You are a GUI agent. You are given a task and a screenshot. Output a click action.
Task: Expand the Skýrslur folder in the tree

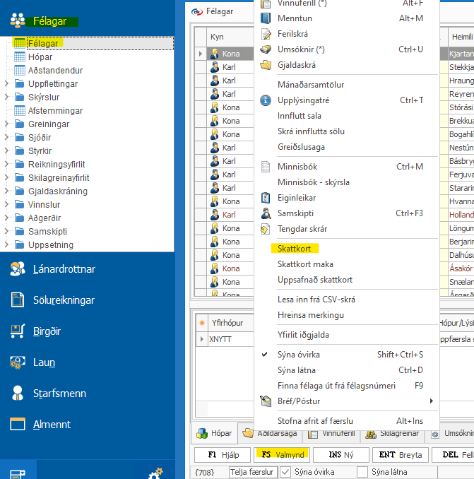point(7,97)
